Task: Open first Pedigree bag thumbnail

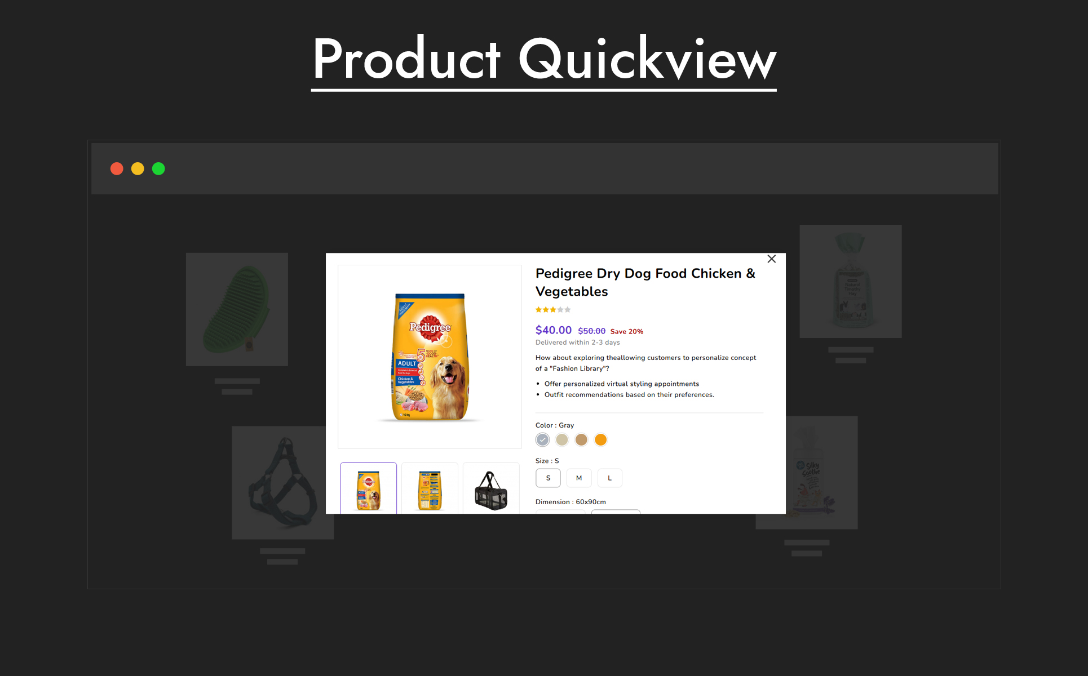Action: click(x=369, y=488)
